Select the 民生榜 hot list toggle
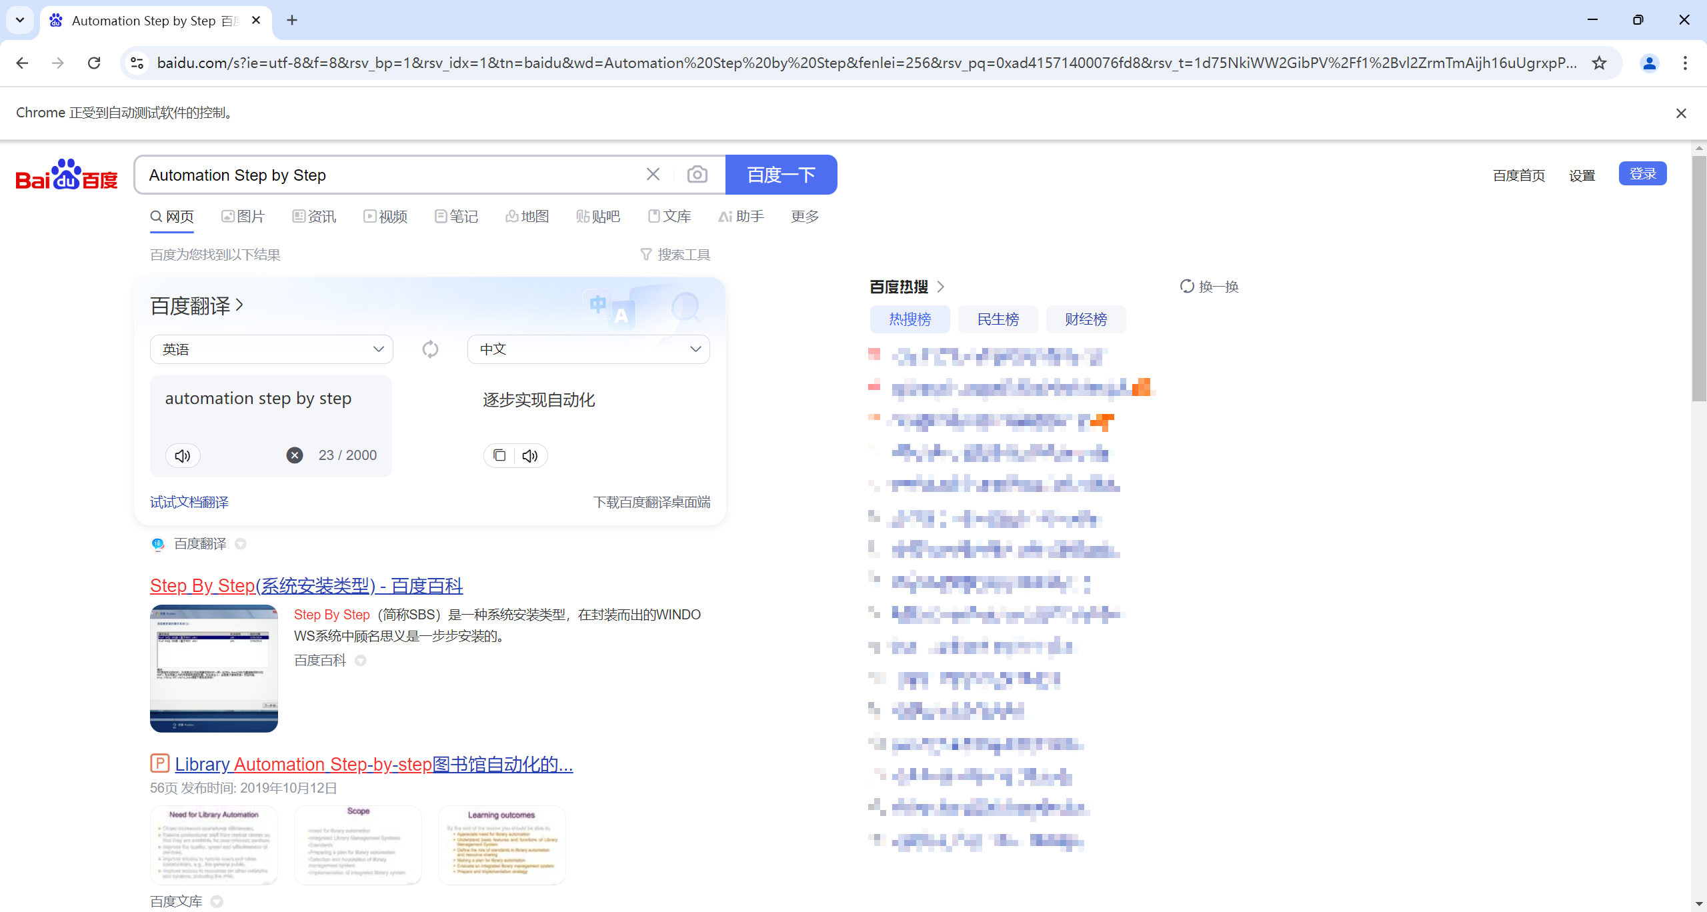The image size is (1707, 912). pos(998,319)
